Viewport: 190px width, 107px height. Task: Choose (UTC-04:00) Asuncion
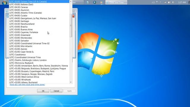(x=39, y=10)
